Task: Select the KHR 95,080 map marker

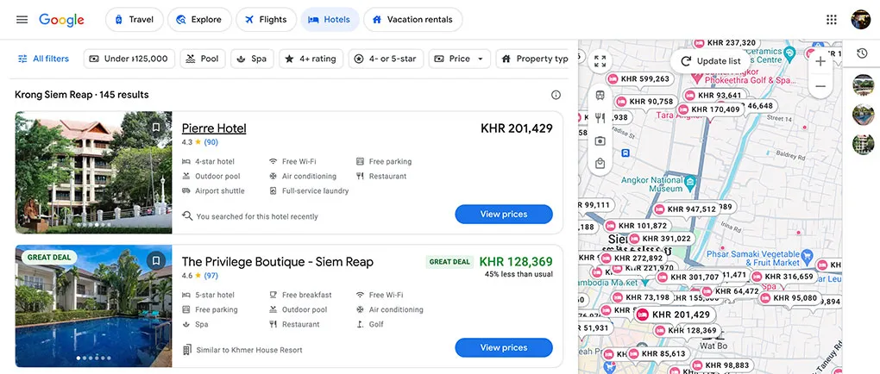Action: tap(790, 298)
